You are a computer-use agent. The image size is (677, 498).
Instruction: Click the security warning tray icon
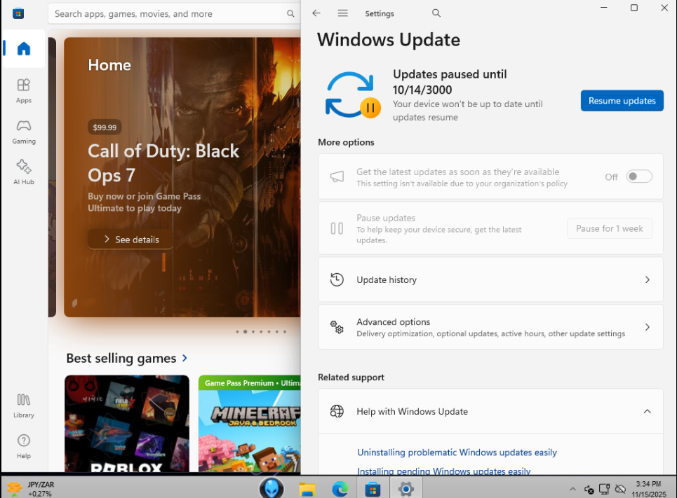coord(589,490)
